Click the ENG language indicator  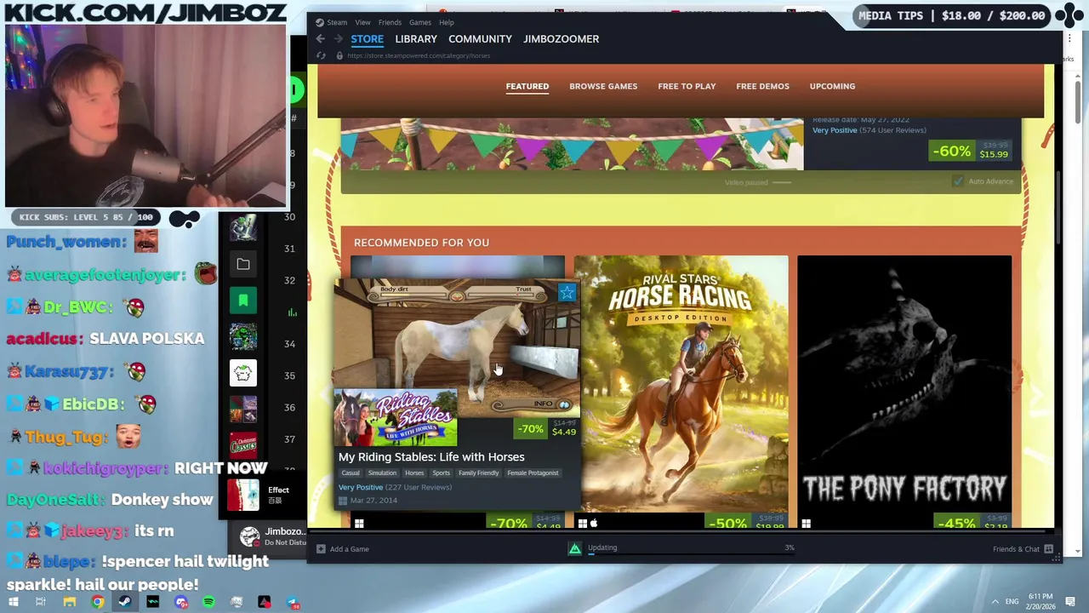pyautogui.click(x=1012, y=603)
